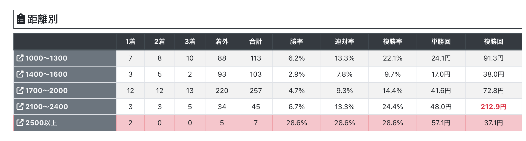Image resolution: width=526 pixels, height=141 pixels.
Task: Open the 1700〜2000 distance link
Action: pyautogui.click(x=47, y=91)
